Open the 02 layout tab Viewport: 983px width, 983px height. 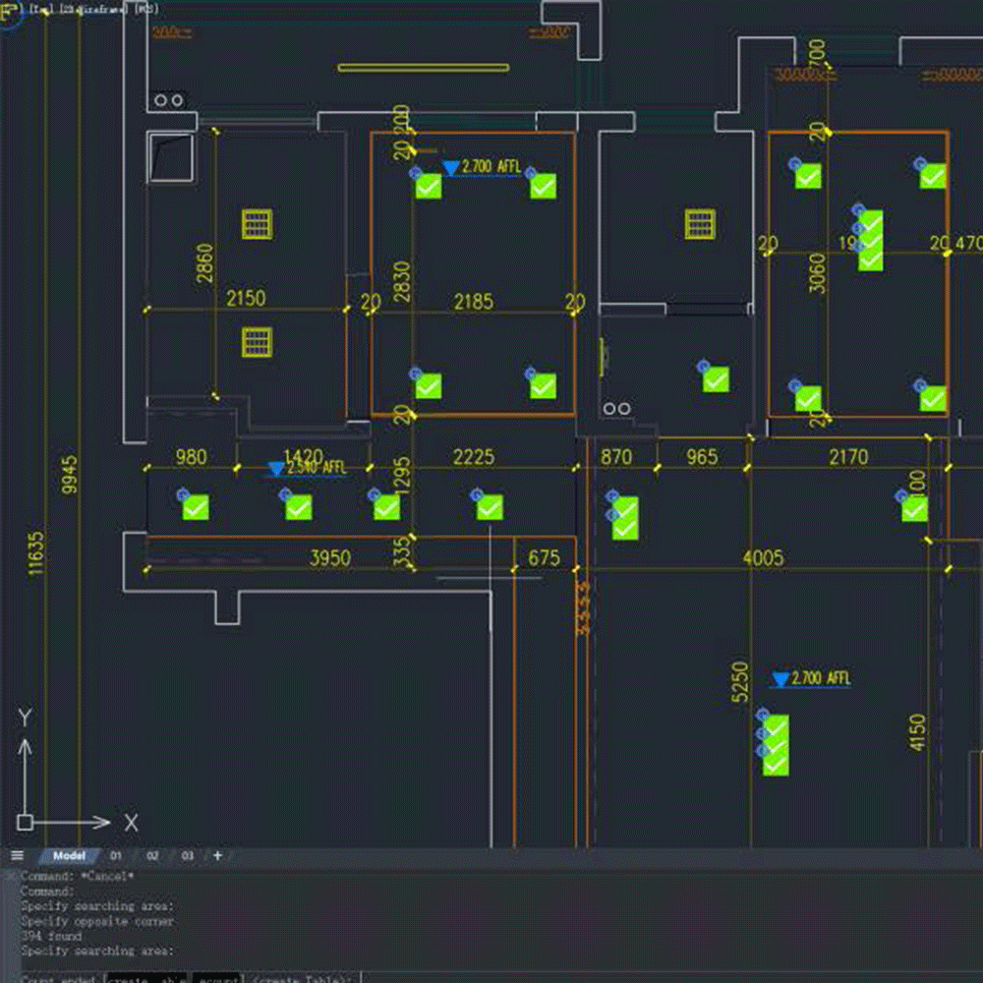click(x=152, y=855)
